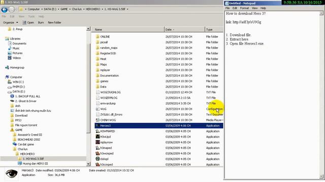Click the Explorer forward arrow button
The height and width of the screenshot is (182, 325).
click(x=12, y=9)
